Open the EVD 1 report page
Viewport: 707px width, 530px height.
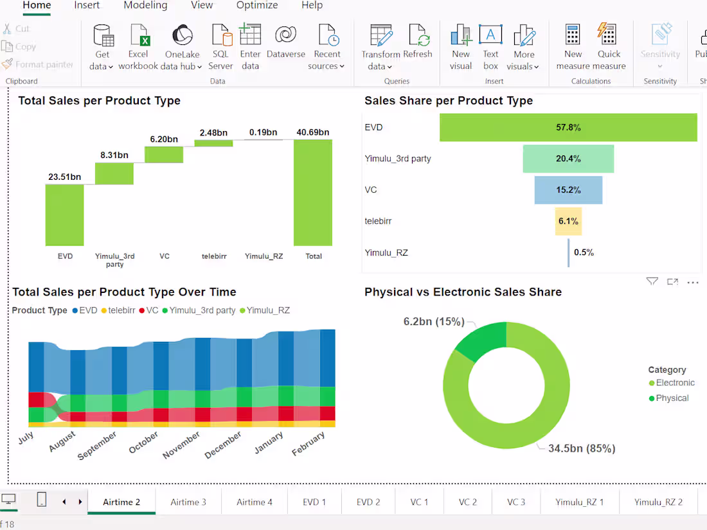point(314,502)
